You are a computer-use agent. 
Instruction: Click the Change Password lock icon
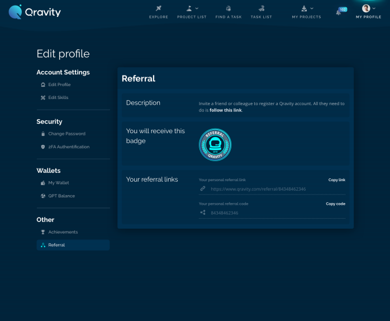coord(43,134)
